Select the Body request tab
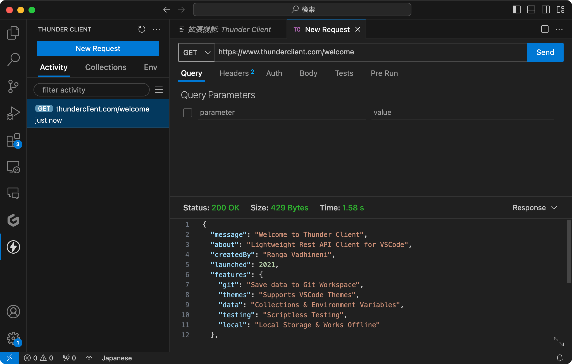The height and width of the screenshot is (364, 572). click(x=308, y=73)
